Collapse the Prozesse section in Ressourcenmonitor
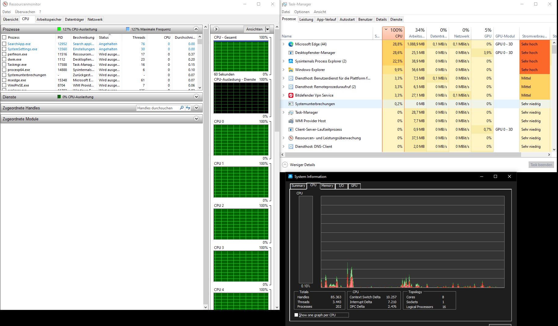The image size is (558, 326). (196, 29)
